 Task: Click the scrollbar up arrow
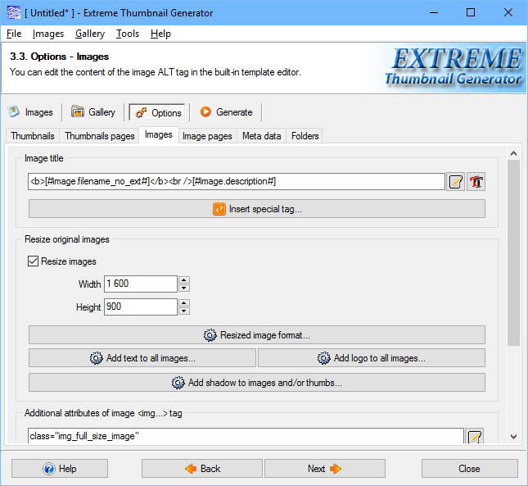tap(513, 153)
